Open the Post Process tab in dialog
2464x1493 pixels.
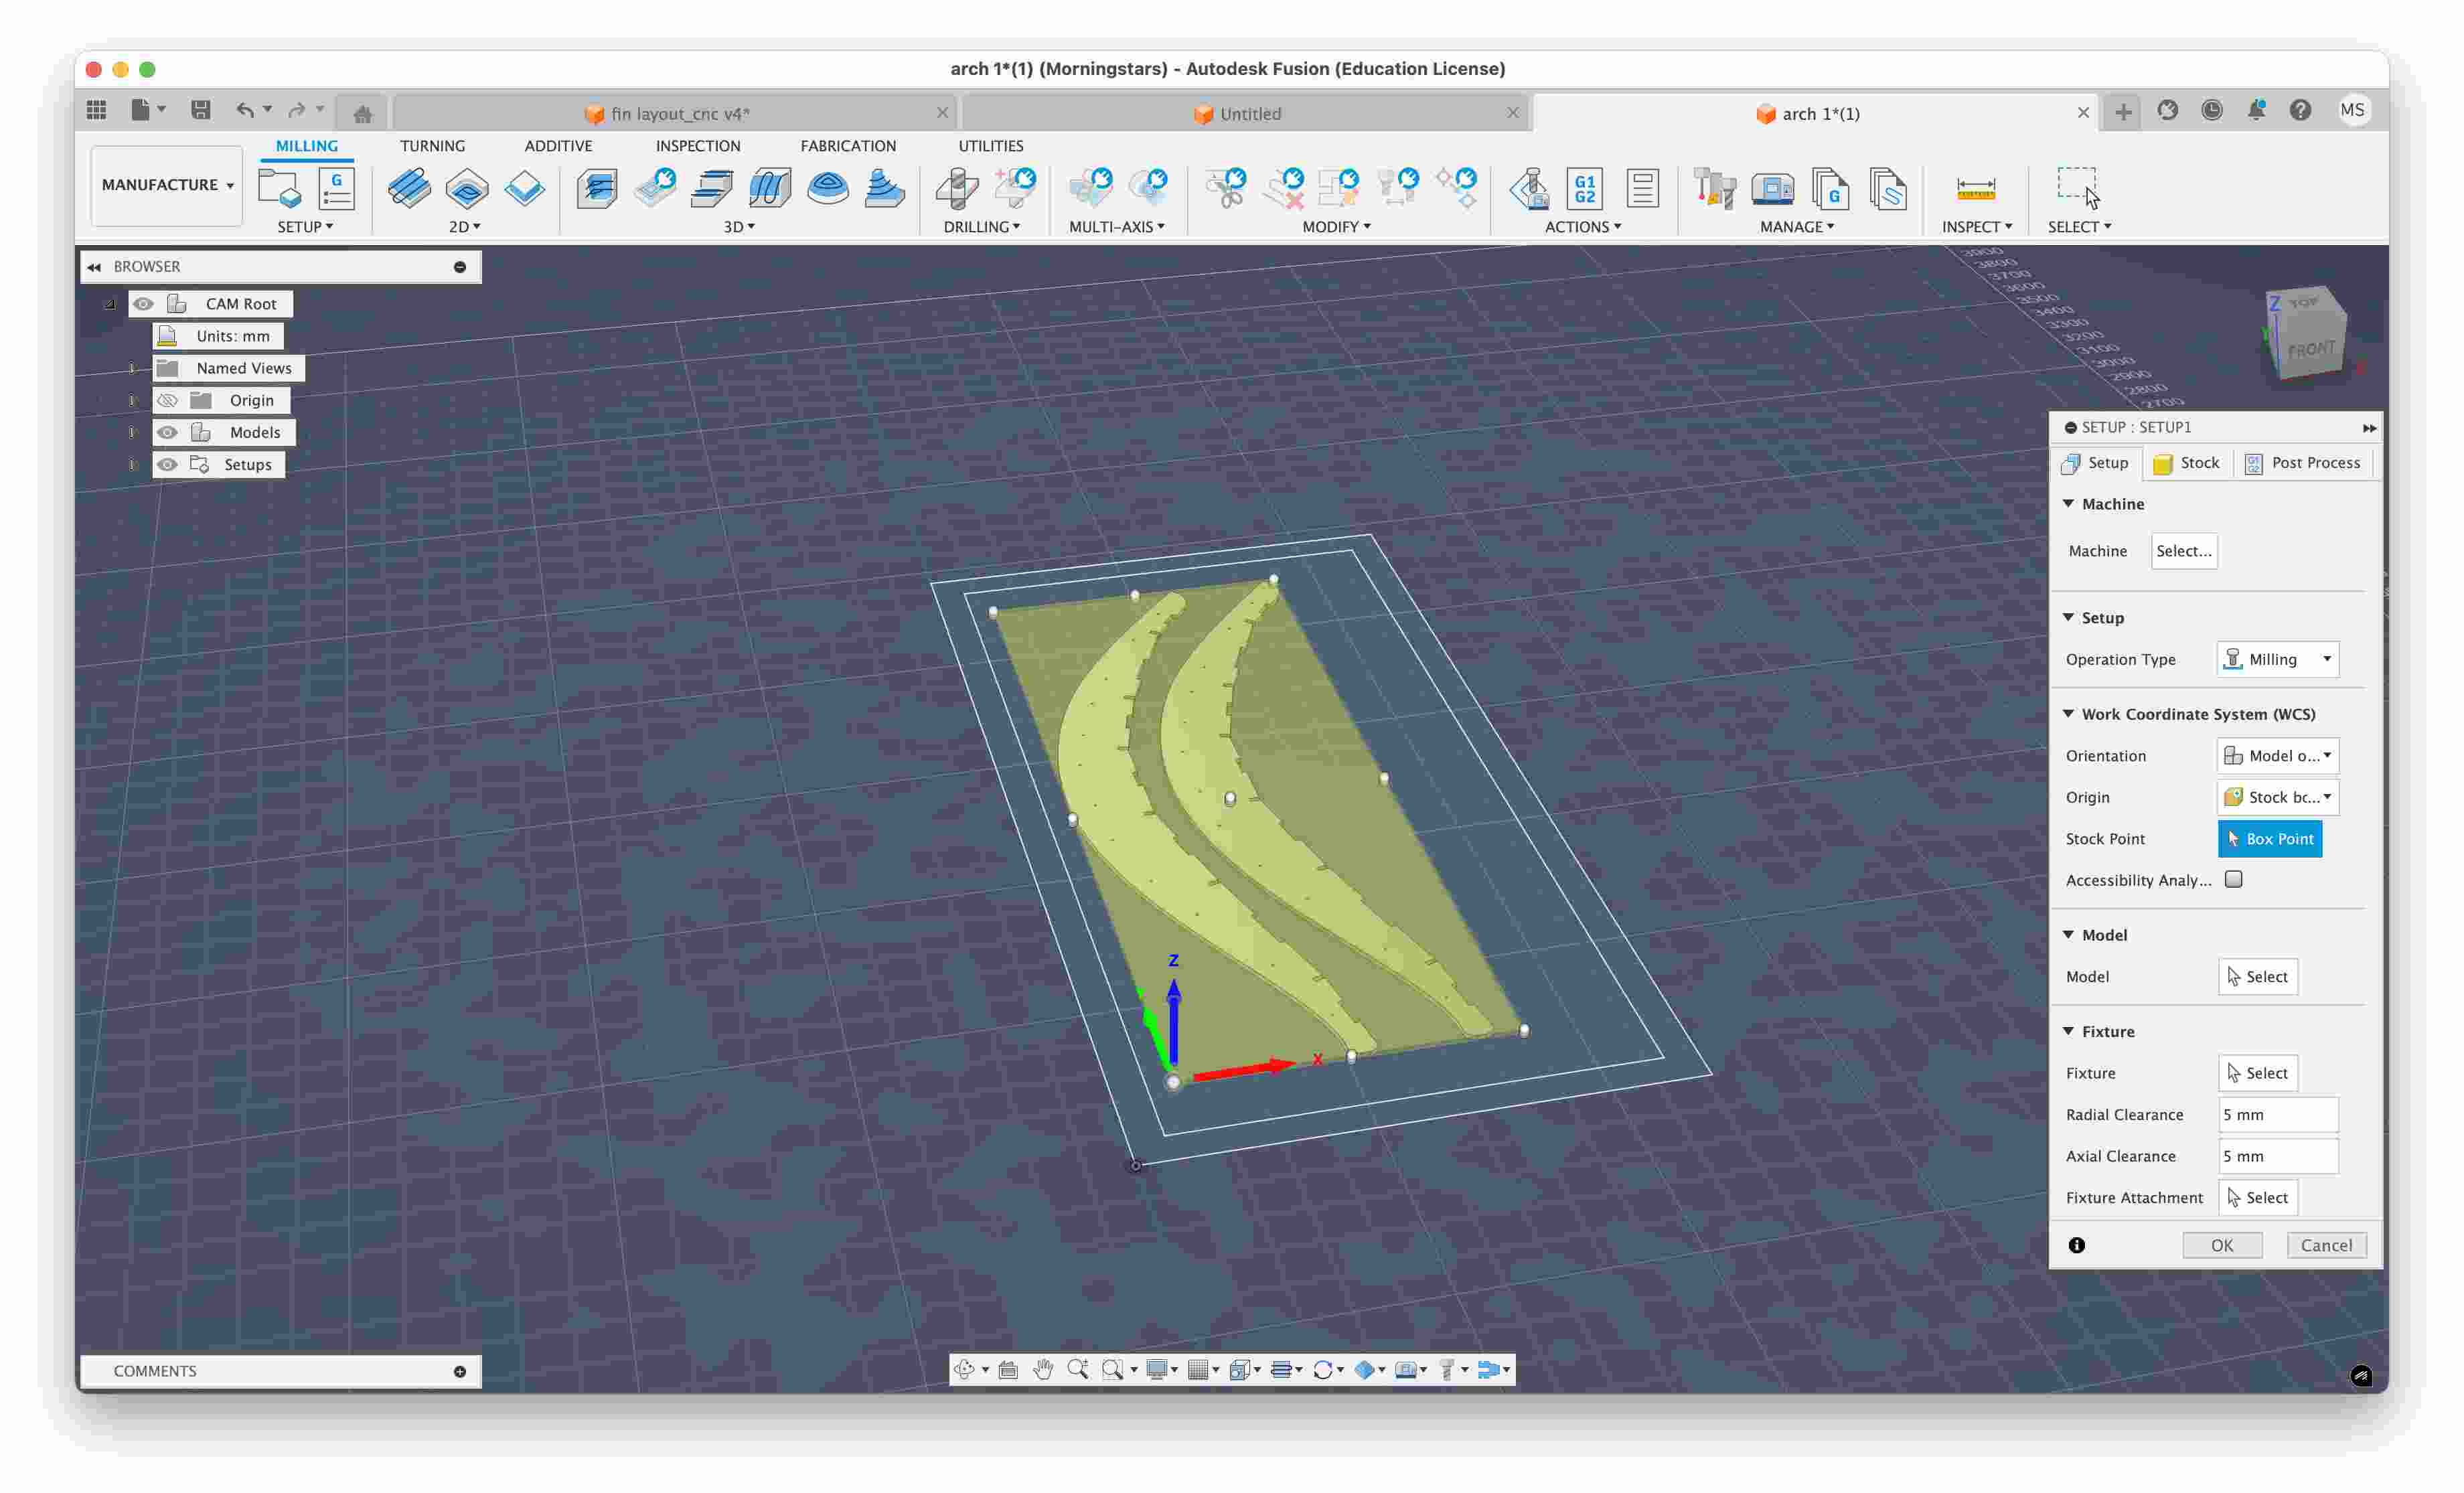point(2303,462)
